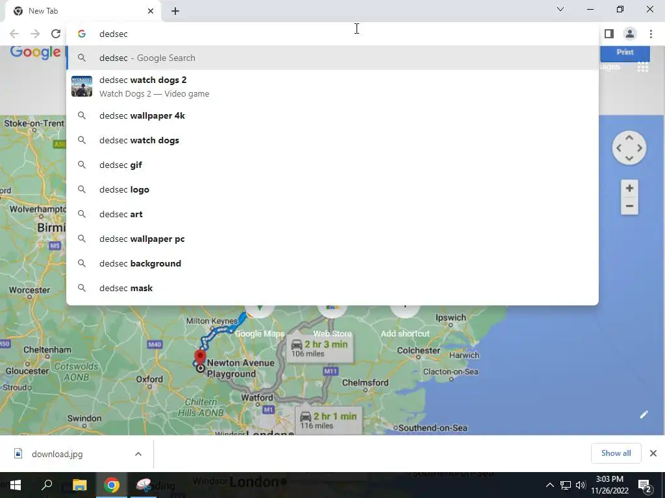Screen dimensions: 665x498
Task: Select the 'dedsec mask' suggestion
Action: click(332, 288)
